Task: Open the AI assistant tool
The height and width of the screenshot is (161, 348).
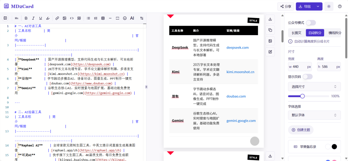Action: click(132, 18)
